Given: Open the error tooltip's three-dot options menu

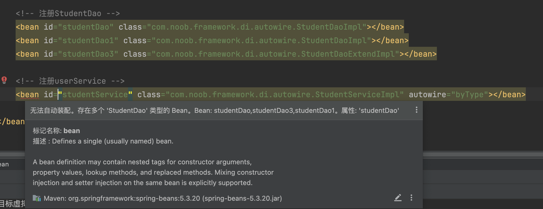Looking at the screenshot, I should (416, 110).
